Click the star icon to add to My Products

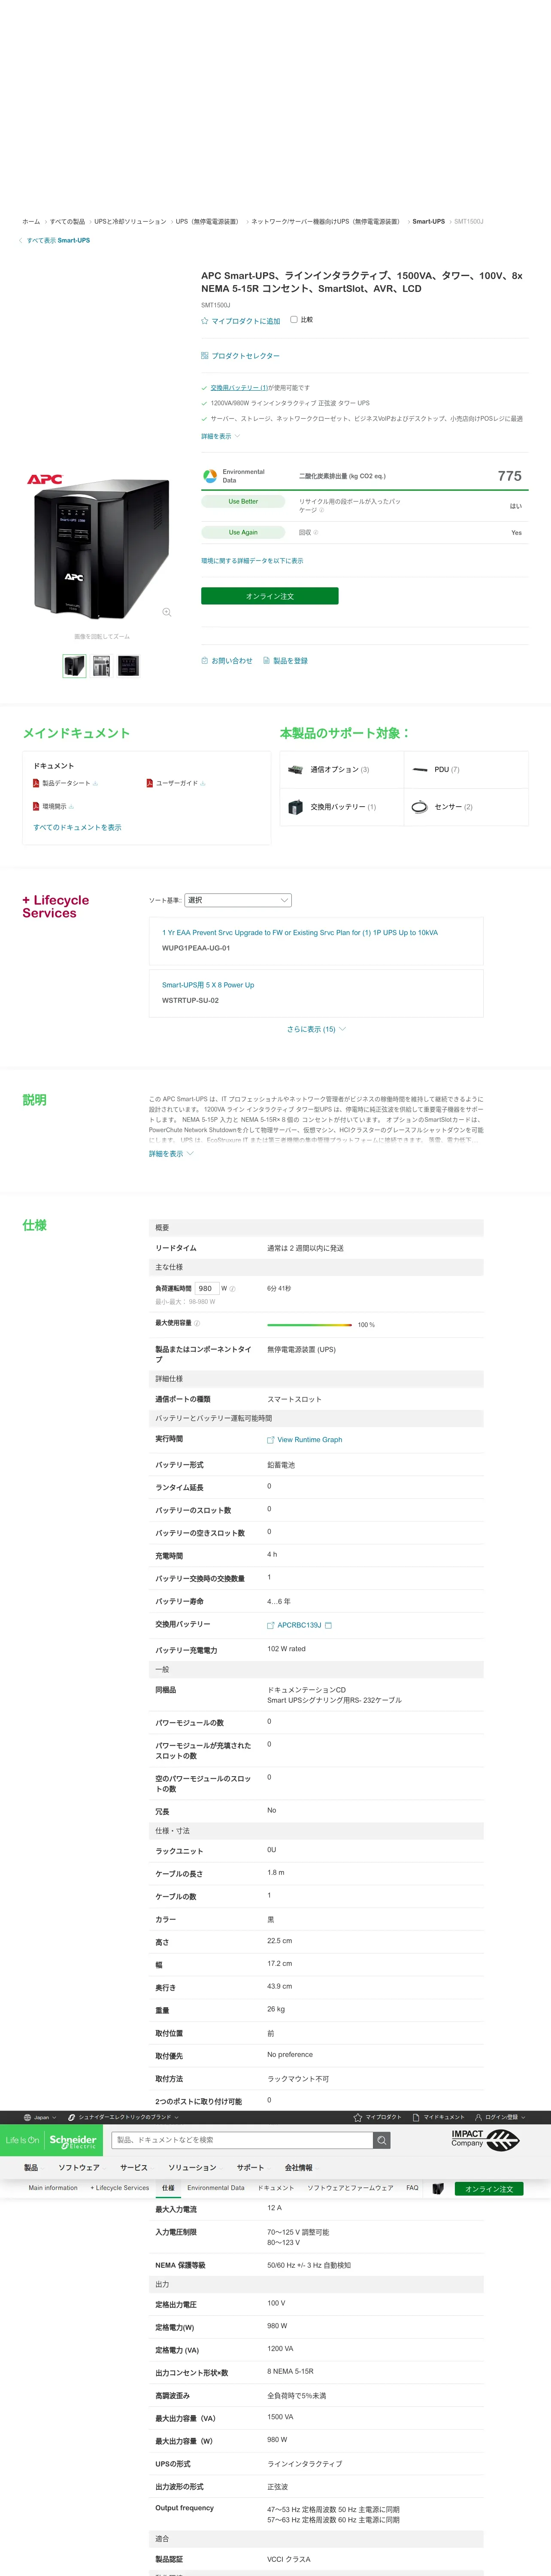pos(205,321)
